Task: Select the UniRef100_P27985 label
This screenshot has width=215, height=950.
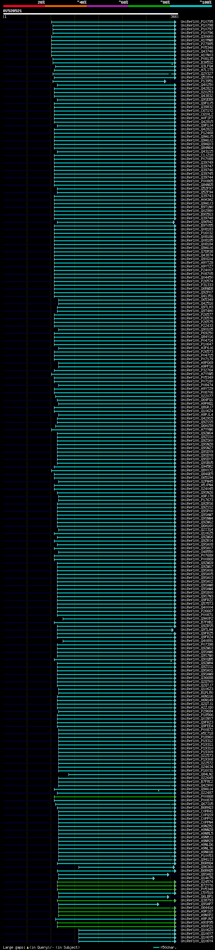Action: click(x=197, y=44)
